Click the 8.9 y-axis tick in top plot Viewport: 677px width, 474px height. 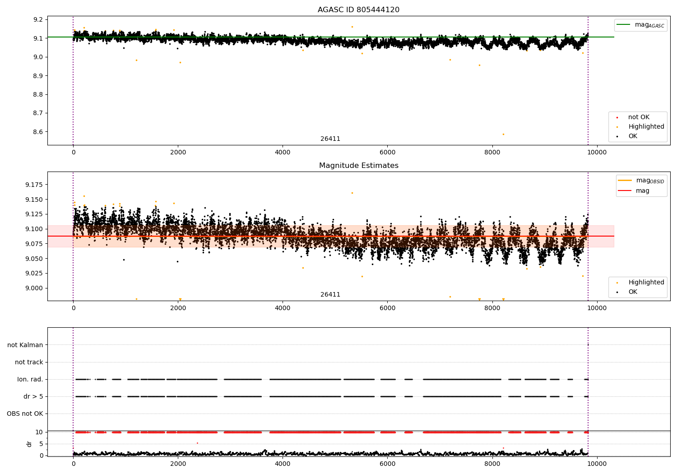[38, 76]
